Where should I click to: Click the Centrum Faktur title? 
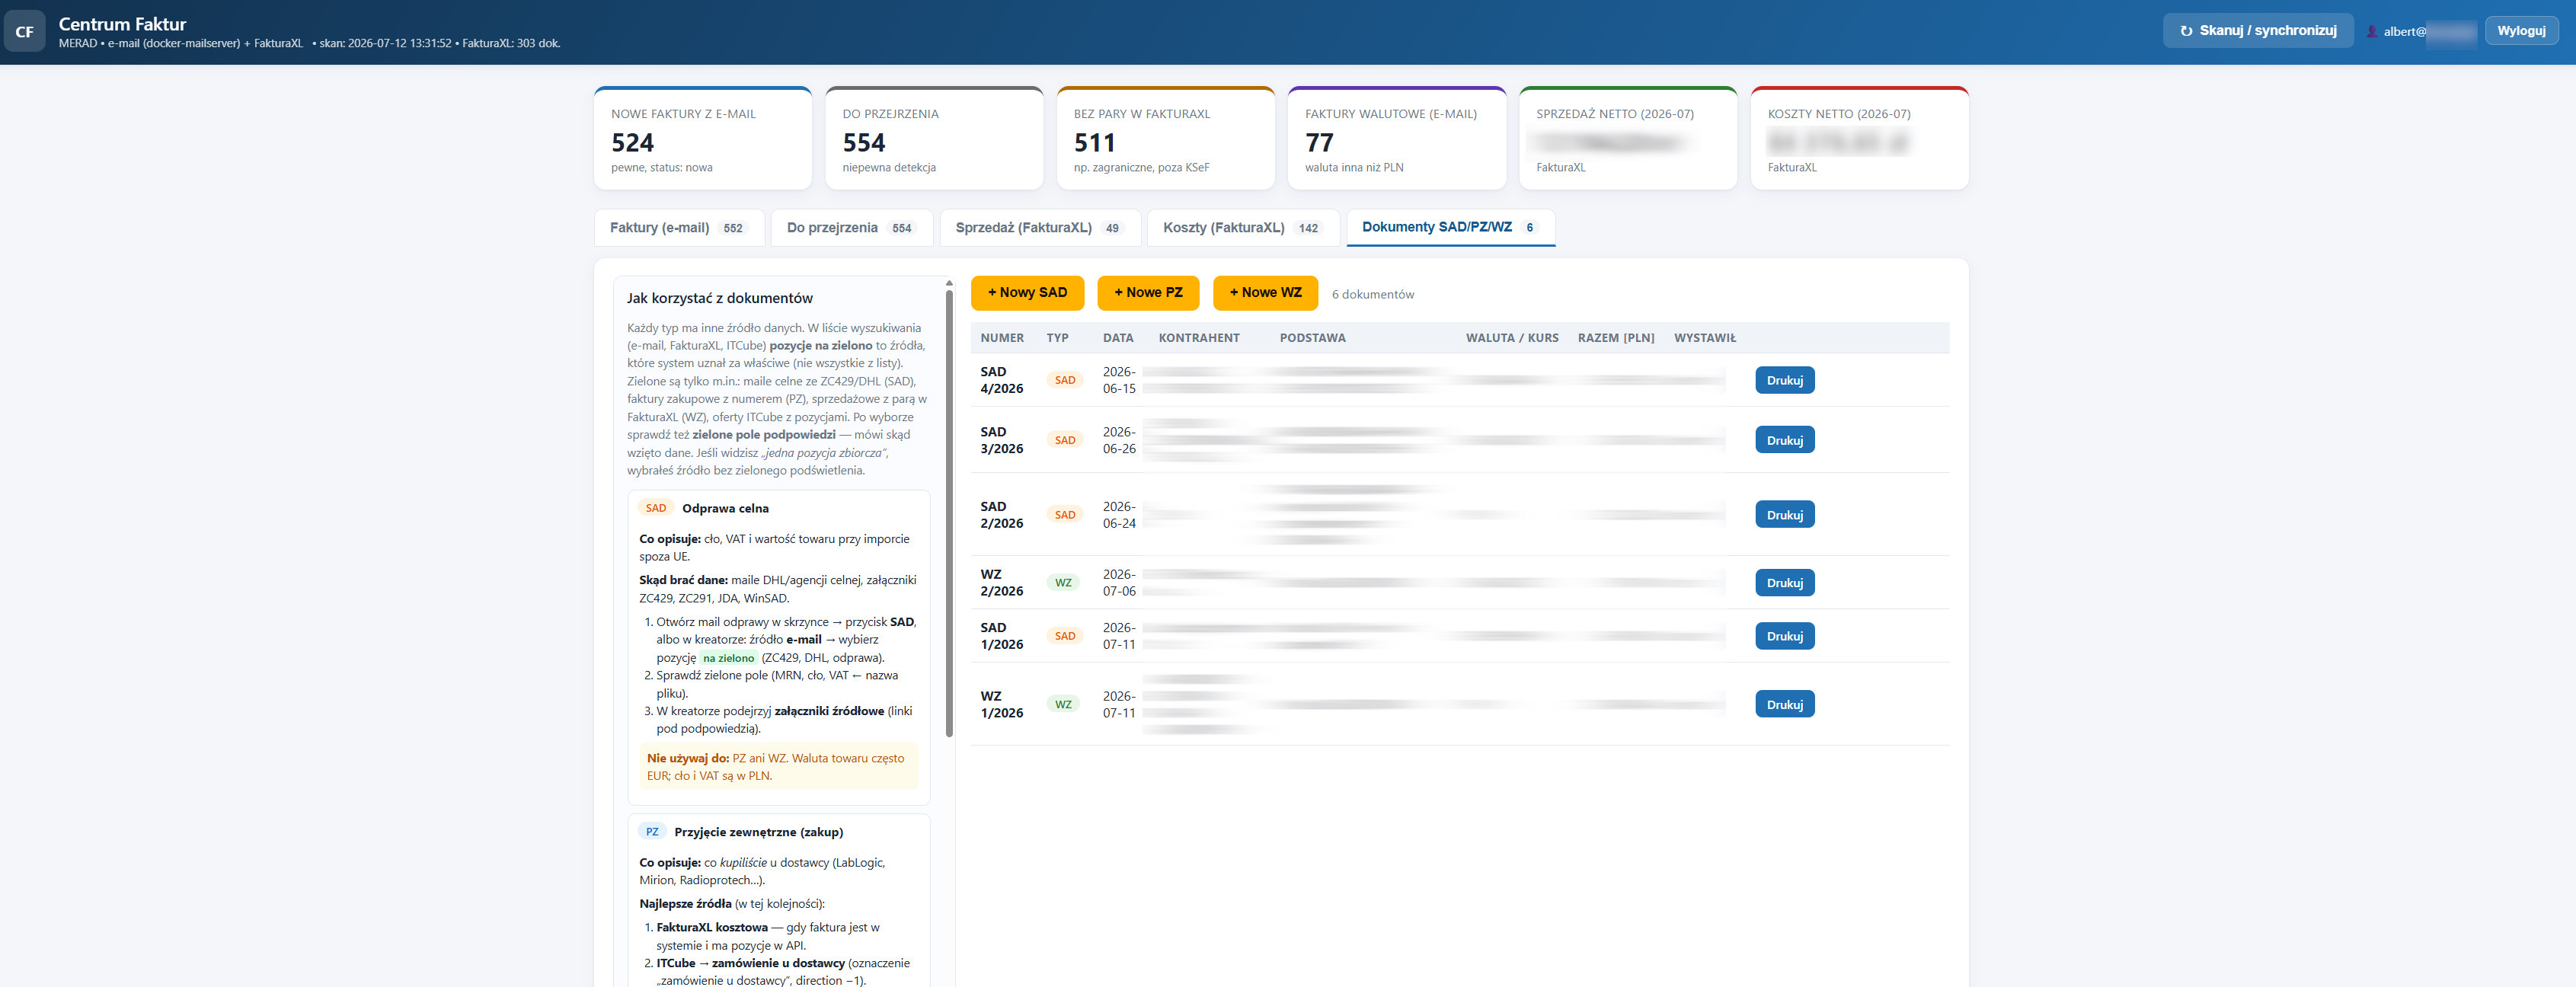coord(122,24)
